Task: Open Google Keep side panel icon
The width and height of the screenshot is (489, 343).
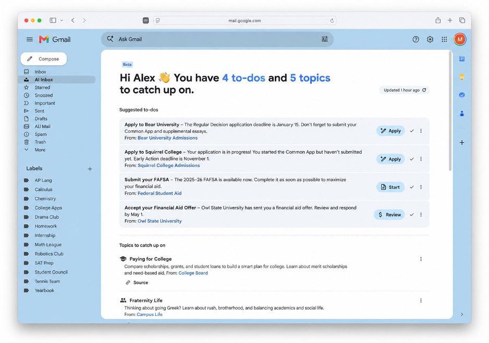Action: click(462, 77)
